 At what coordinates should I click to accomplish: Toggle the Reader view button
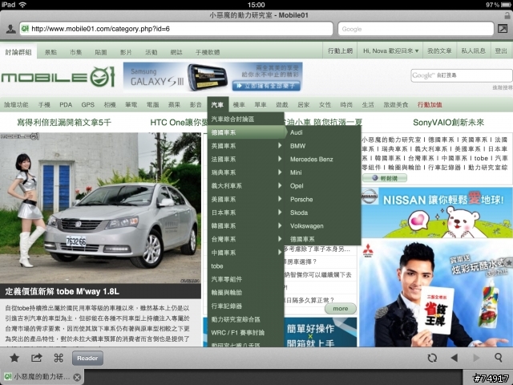88,358
